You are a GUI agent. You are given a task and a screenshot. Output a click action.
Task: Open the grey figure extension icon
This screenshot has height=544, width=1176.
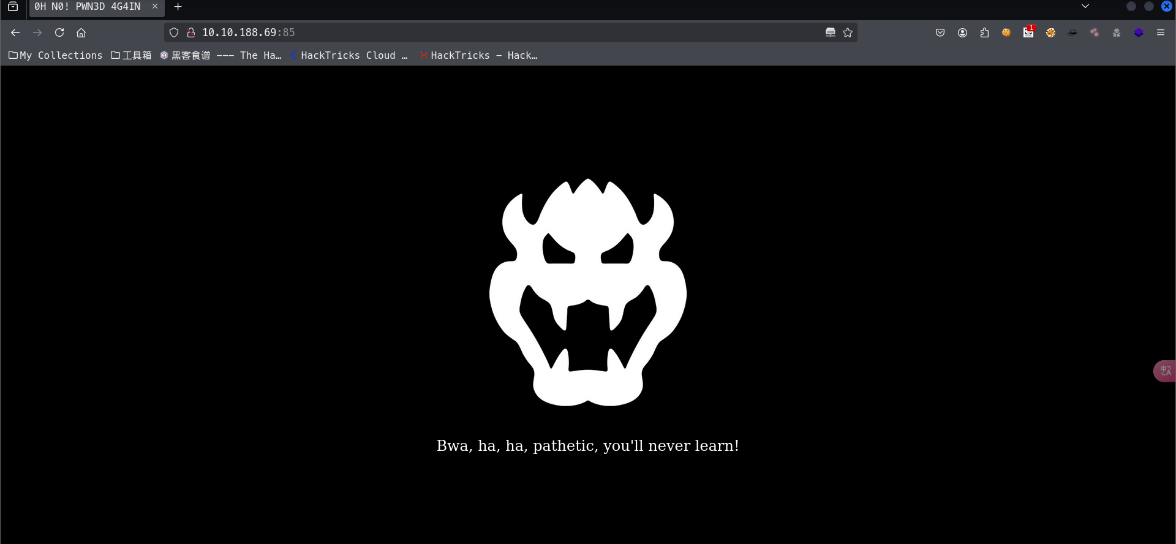[1117, 32]
